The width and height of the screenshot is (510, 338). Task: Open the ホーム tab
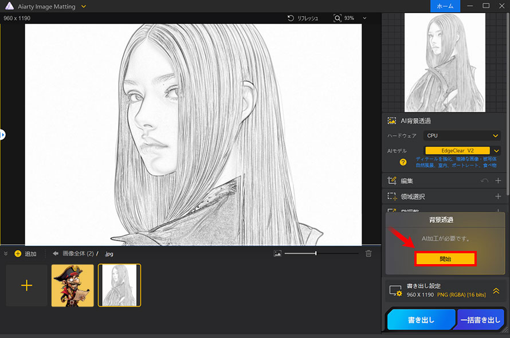[x=445, y=6]
